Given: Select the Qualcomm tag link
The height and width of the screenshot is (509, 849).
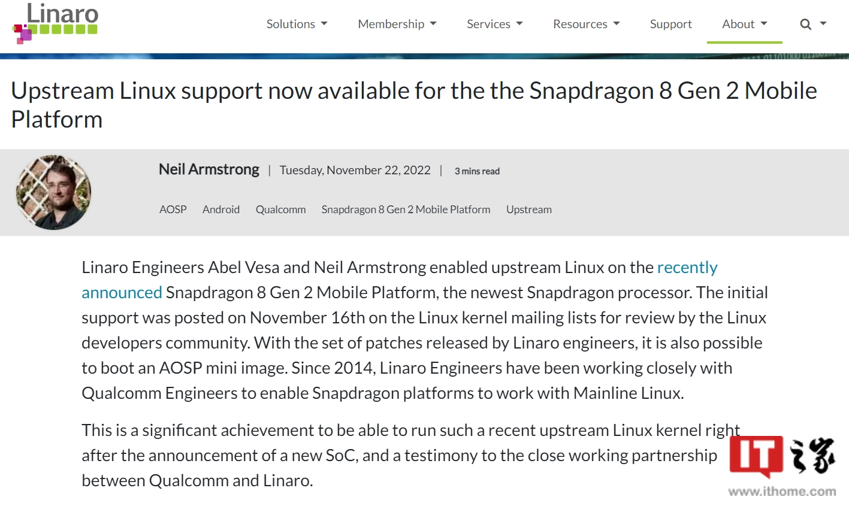Looking at the screenshot, I should point(281,210).
